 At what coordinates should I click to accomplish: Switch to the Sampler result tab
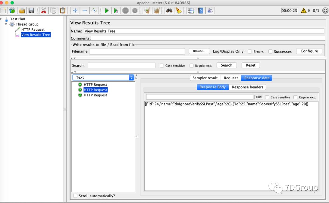(x=205, y=78)
